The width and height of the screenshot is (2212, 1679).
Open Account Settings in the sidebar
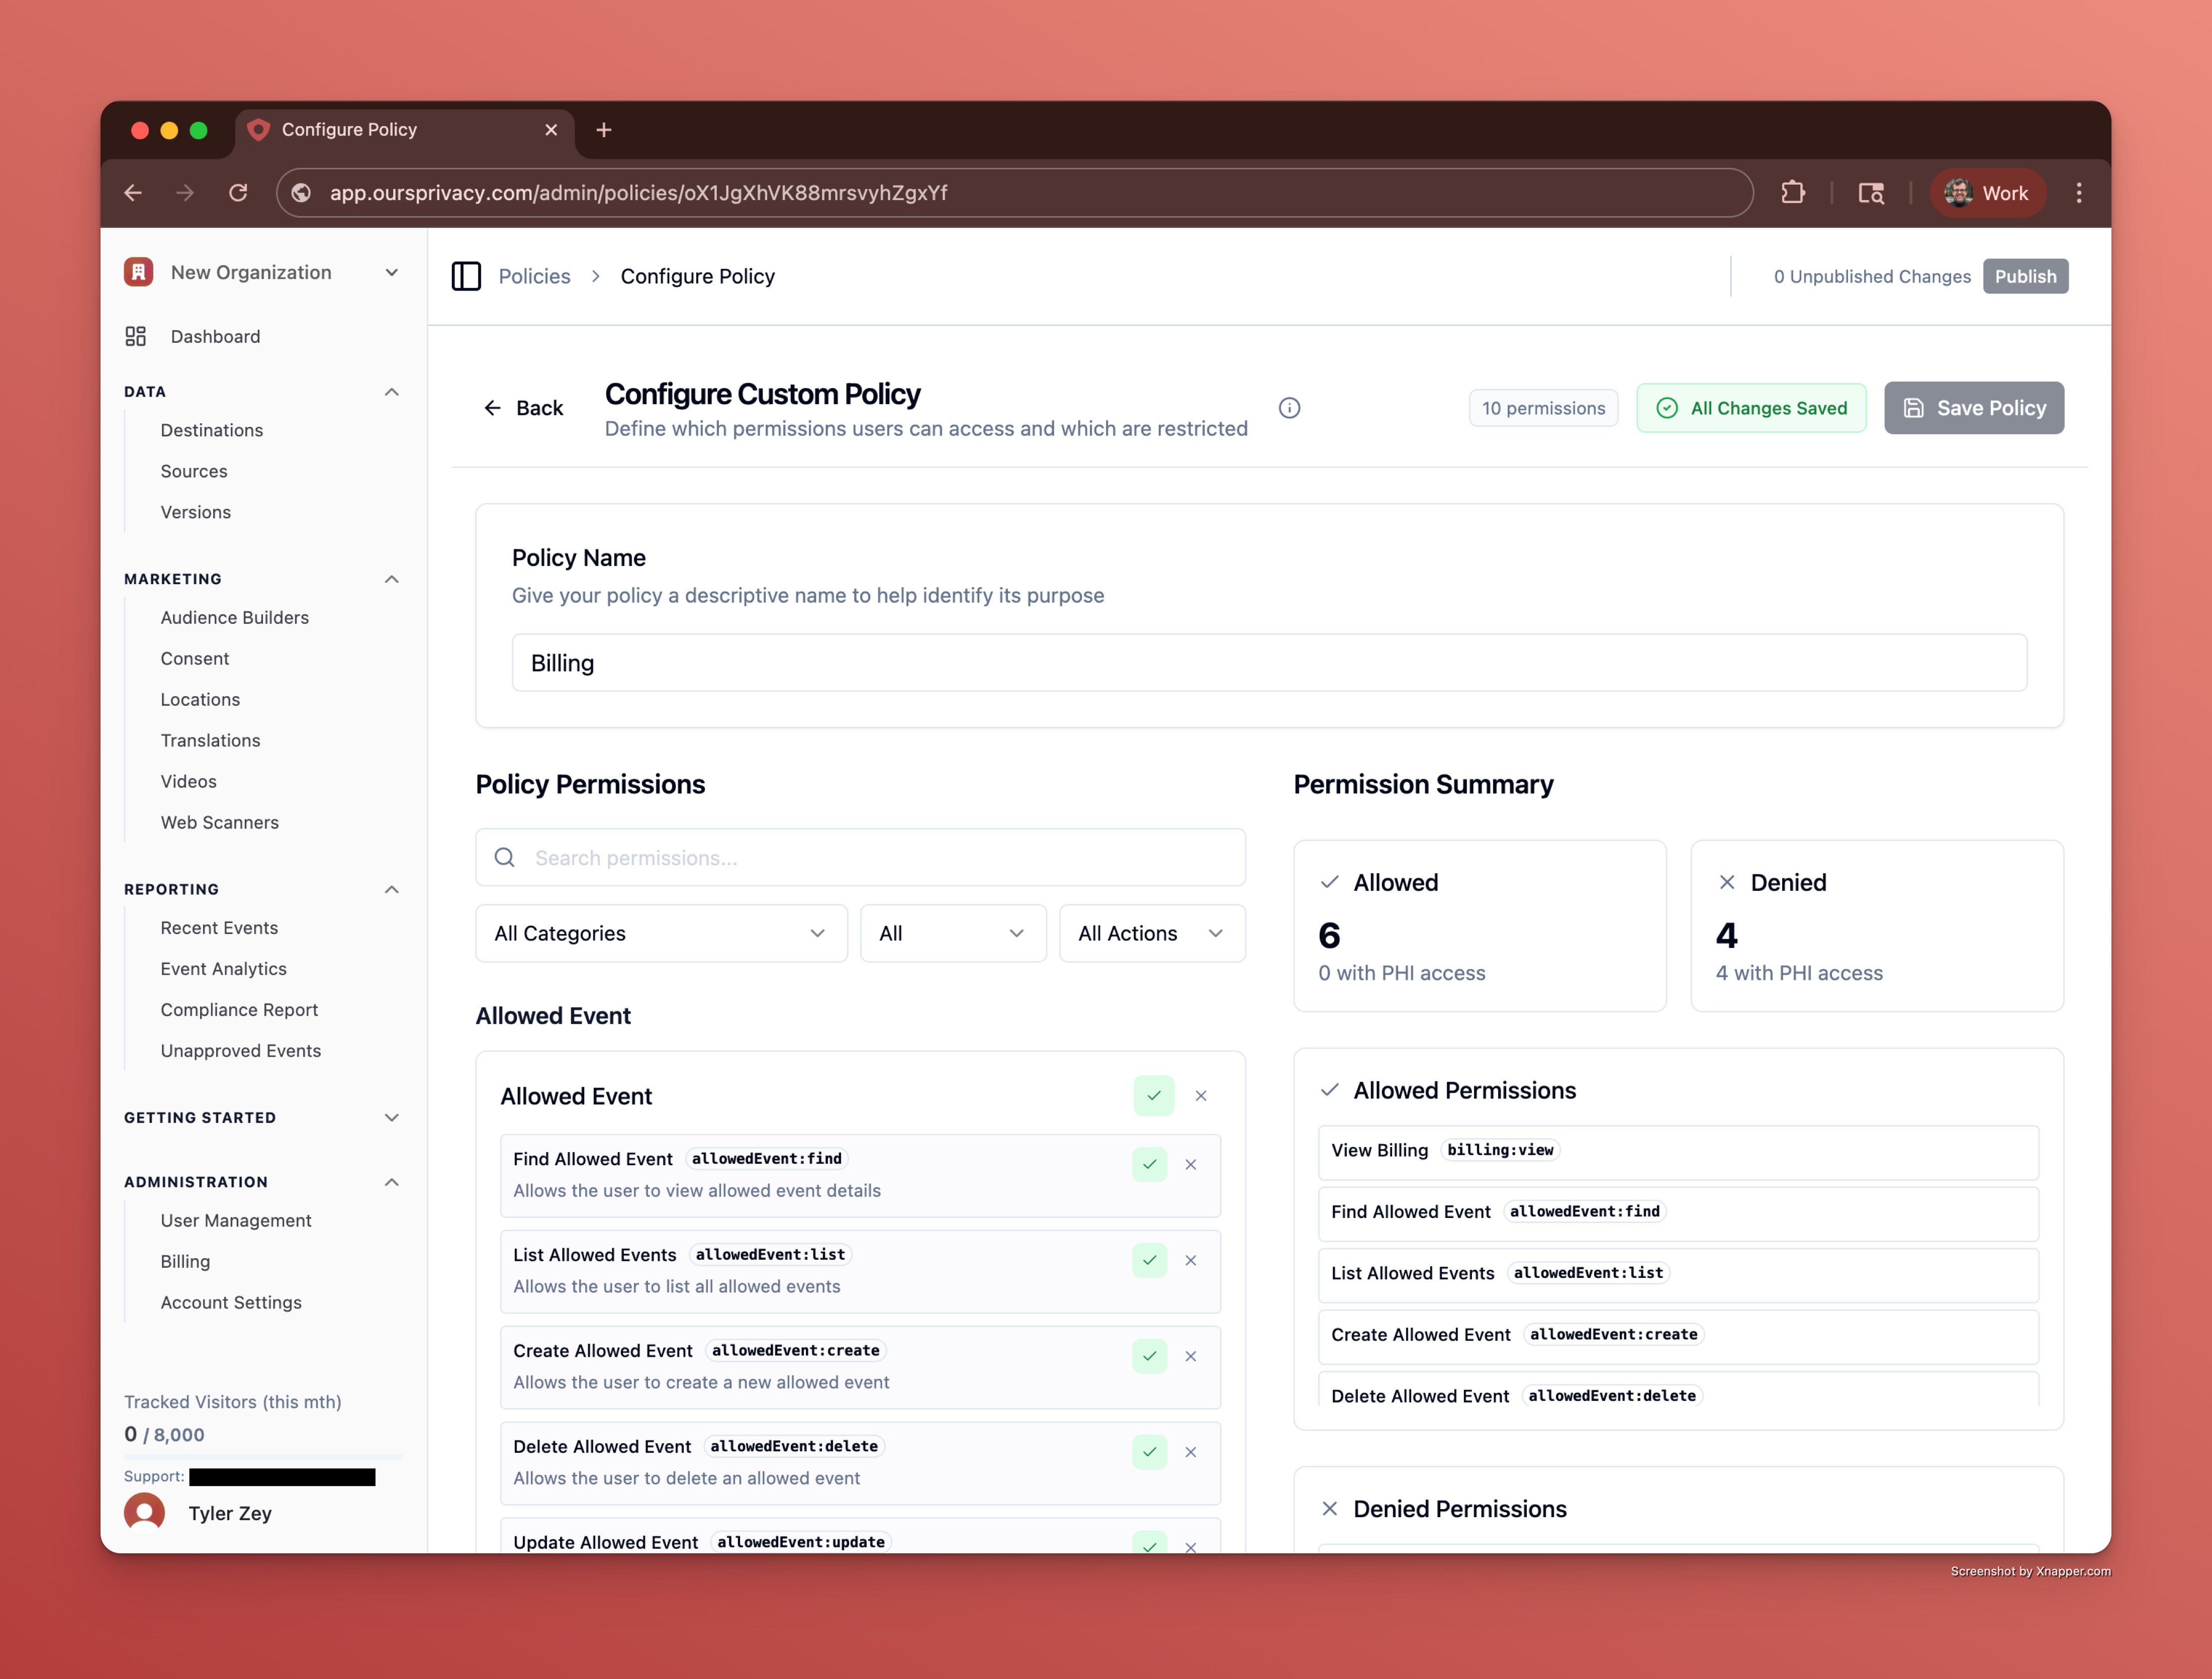coord(231,1302)
